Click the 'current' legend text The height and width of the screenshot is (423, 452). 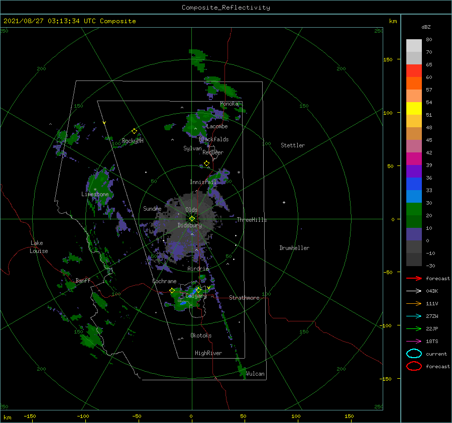click(x=436, y=354)
